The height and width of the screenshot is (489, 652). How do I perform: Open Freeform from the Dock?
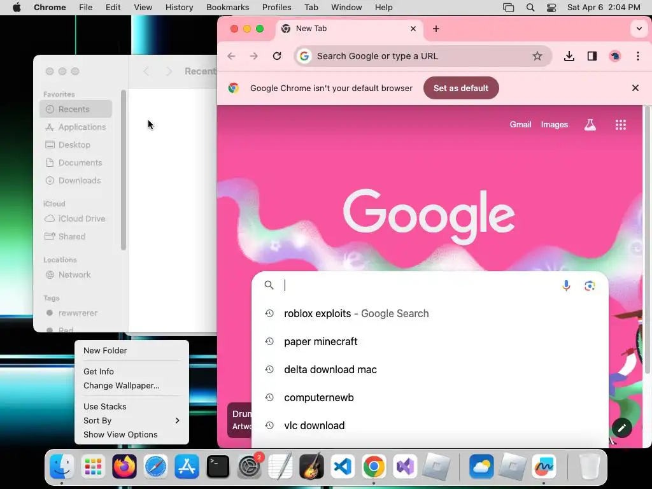(x=544, y=466)
